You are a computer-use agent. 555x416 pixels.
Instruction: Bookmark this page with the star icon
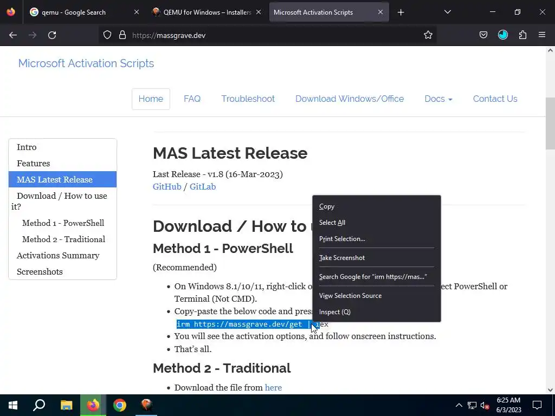pos(428,35)
